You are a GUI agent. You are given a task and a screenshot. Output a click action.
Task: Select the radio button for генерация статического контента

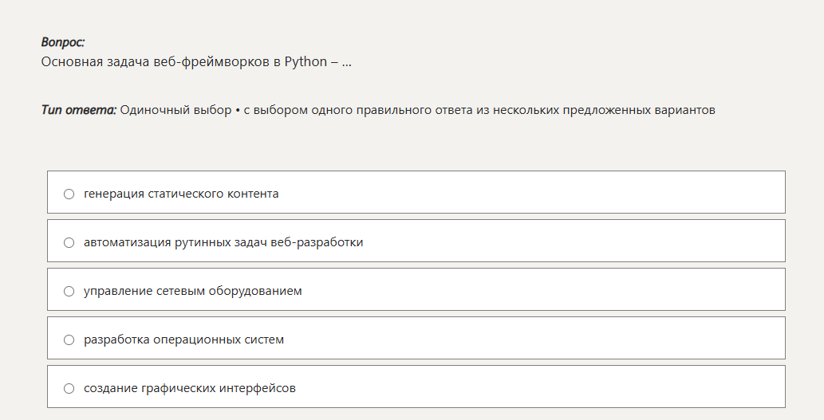69,194
